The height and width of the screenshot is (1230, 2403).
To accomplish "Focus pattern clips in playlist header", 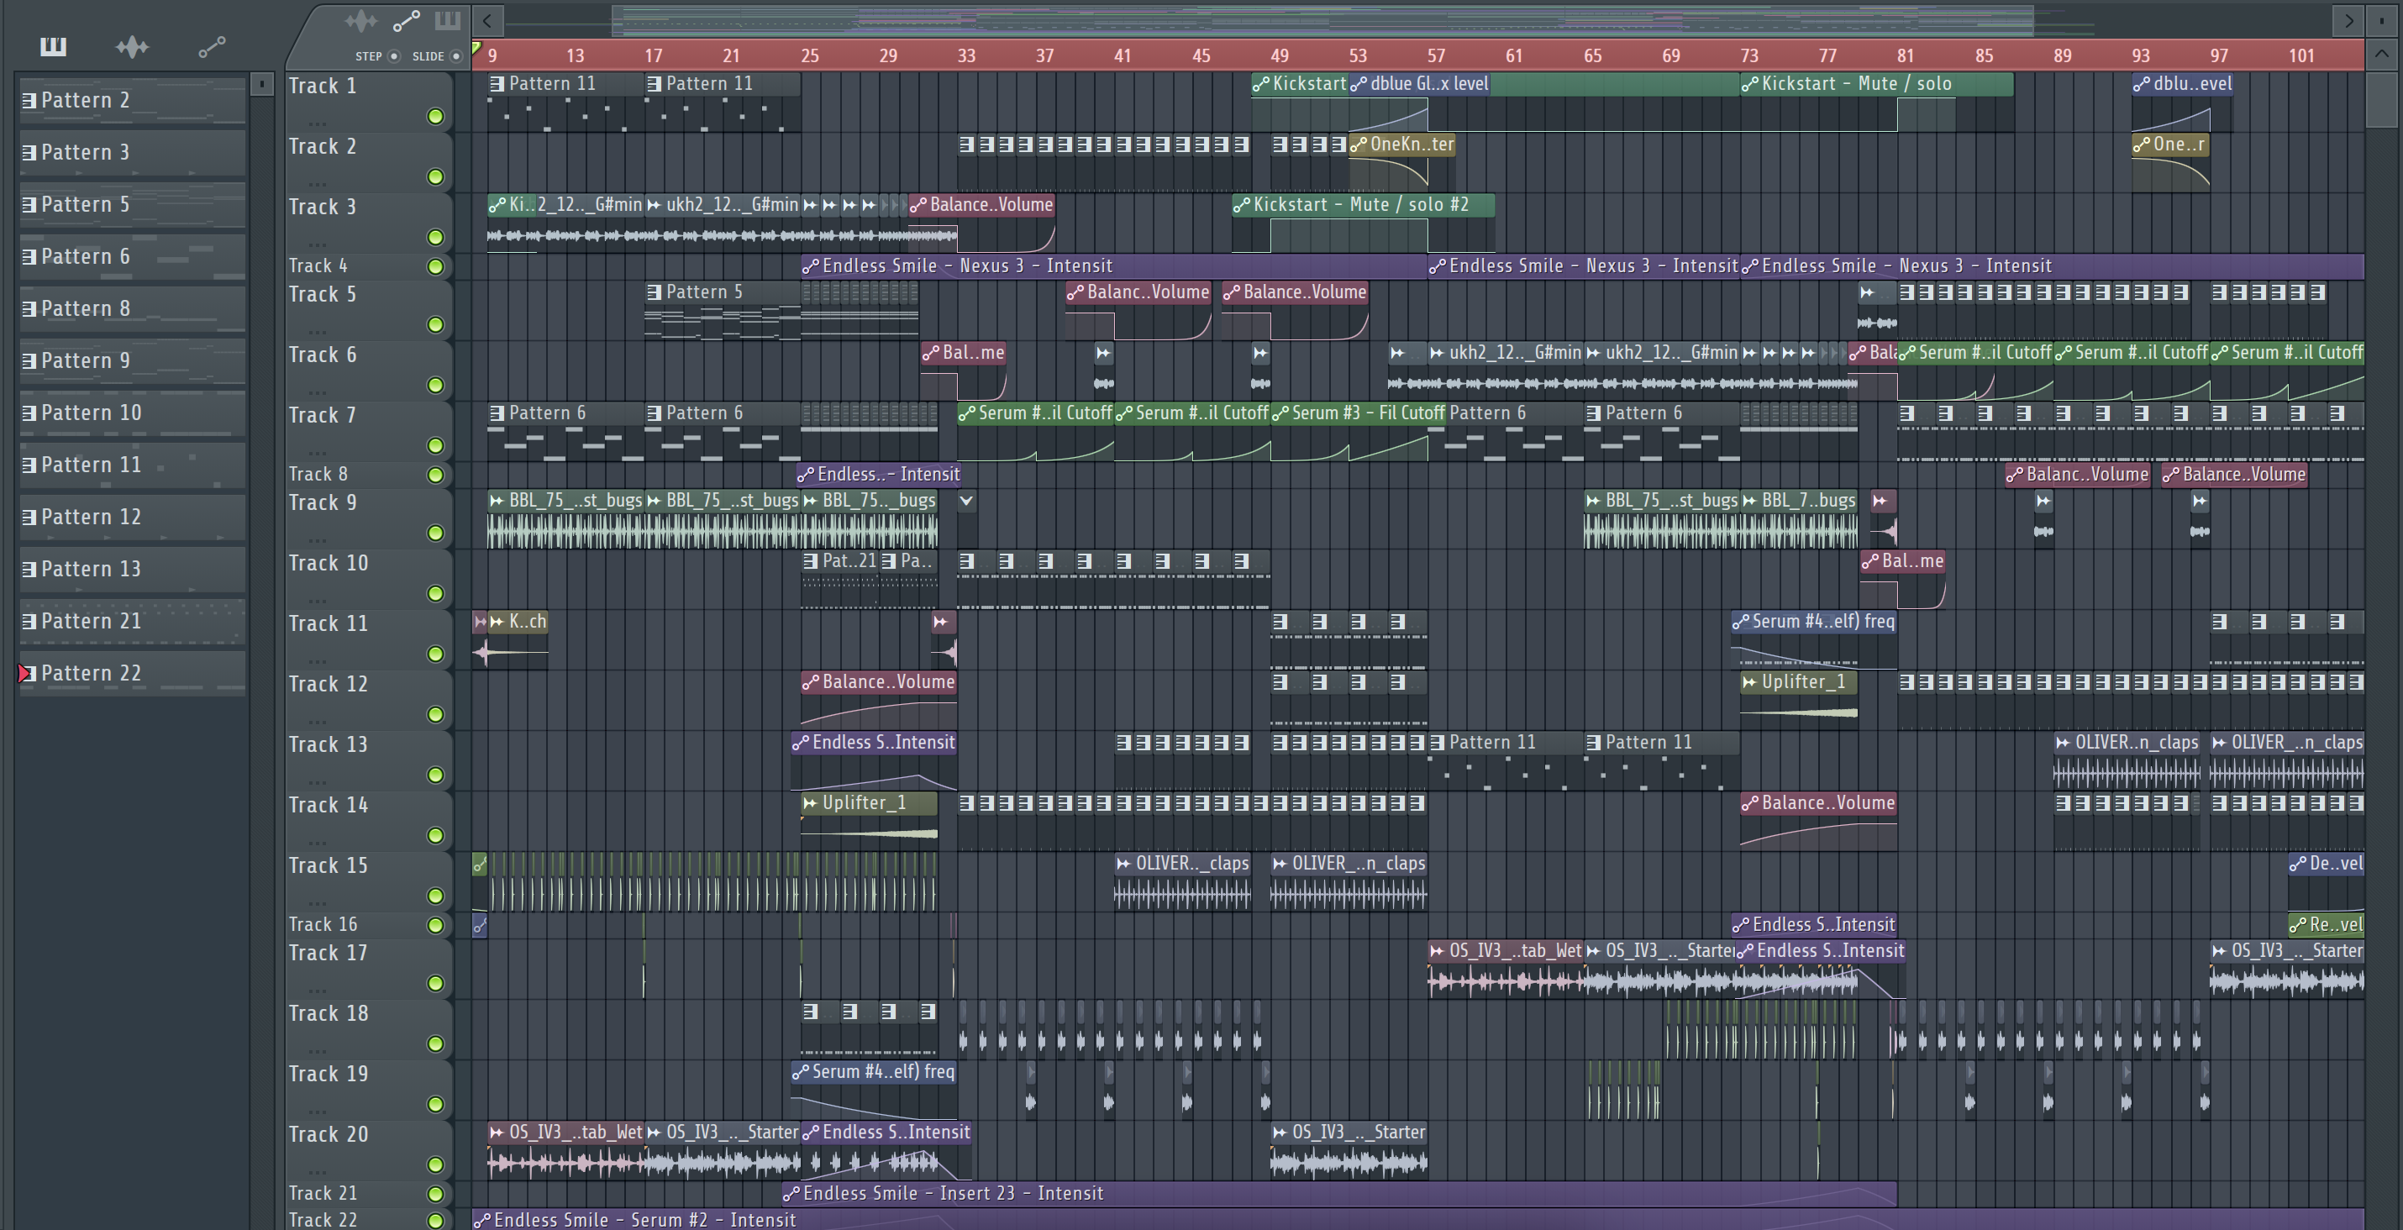I will point(448,19).
